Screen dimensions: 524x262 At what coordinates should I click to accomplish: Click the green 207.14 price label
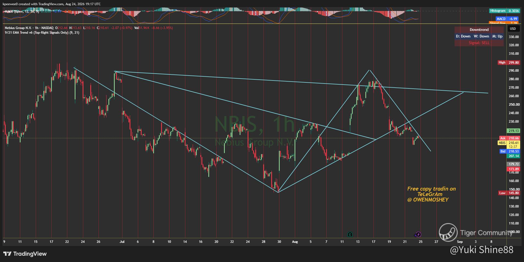513,156
